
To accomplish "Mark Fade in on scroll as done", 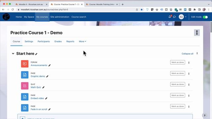I will 178,106.
